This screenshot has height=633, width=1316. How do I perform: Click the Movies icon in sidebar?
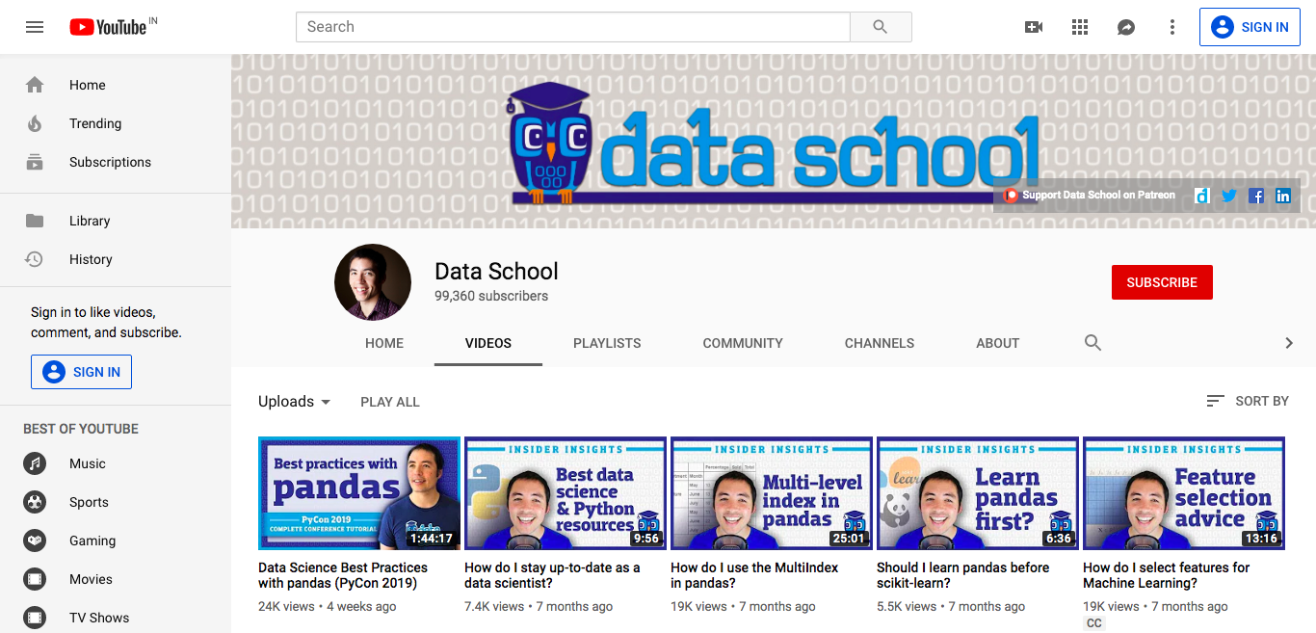[x=35, y=579]
